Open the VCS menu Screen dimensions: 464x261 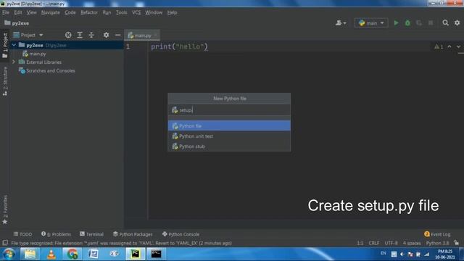(136, 12)
